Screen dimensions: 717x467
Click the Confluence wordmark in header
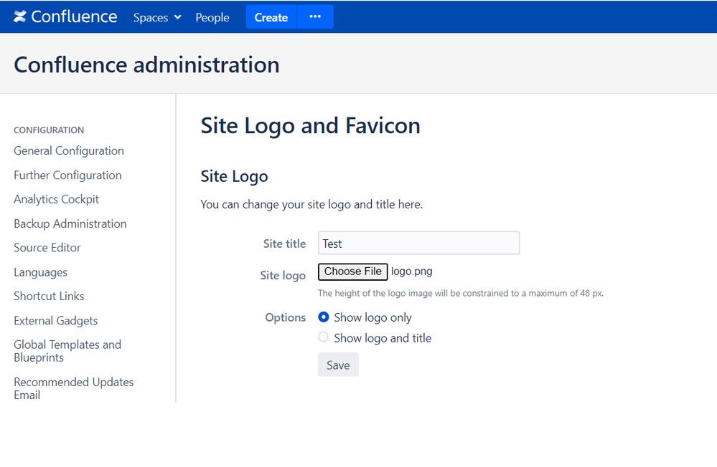pos(74,17)
